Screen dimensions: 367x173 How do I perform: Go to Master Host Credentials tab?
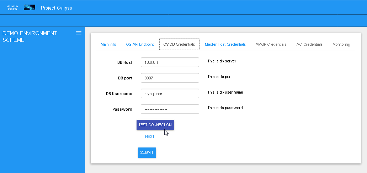(225, 44)
